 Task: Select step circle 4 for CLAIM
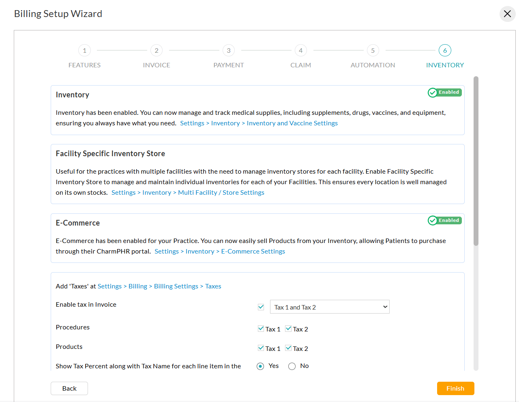300,50
